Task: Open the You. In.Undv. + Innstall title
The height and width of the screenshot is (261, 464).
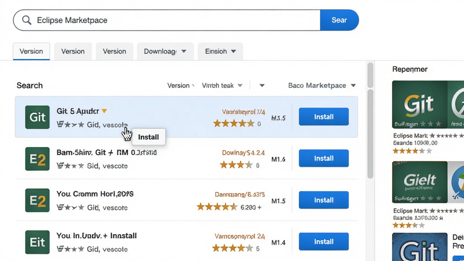Action: [97, 236]
